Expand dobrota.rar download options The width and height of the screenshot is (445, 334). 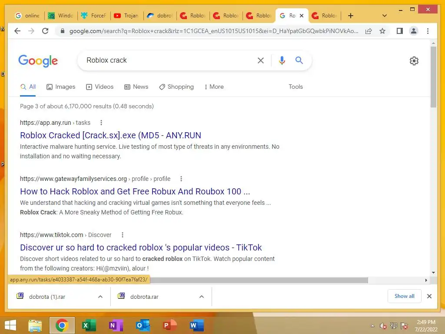coord(202,297)
